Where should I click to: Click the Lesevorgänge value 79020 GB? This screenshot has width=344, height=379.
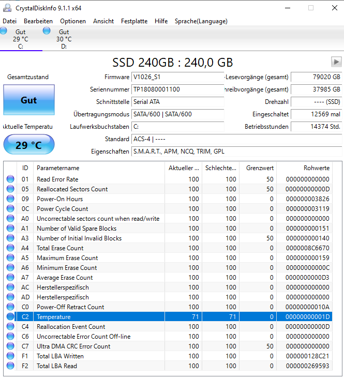316,77
